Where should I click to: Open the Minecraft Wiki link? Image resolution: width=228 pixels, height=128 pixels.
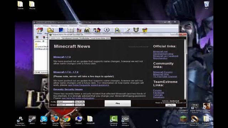161,74
